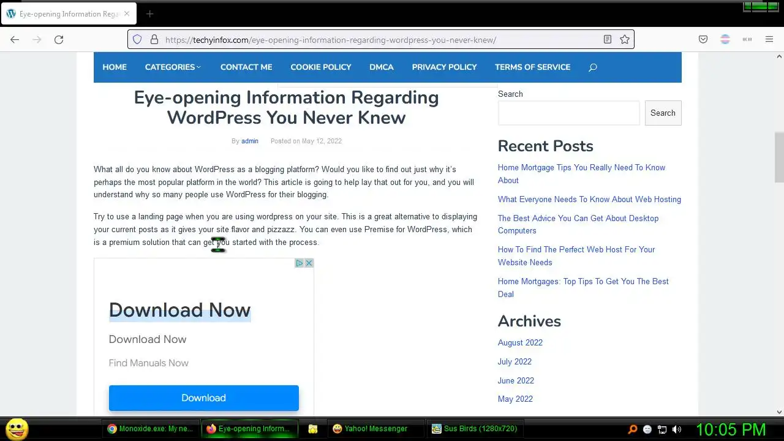Click the article title heading
This screenshot has width=784, height=441.
pyautogui.click(x=286, y=107)
